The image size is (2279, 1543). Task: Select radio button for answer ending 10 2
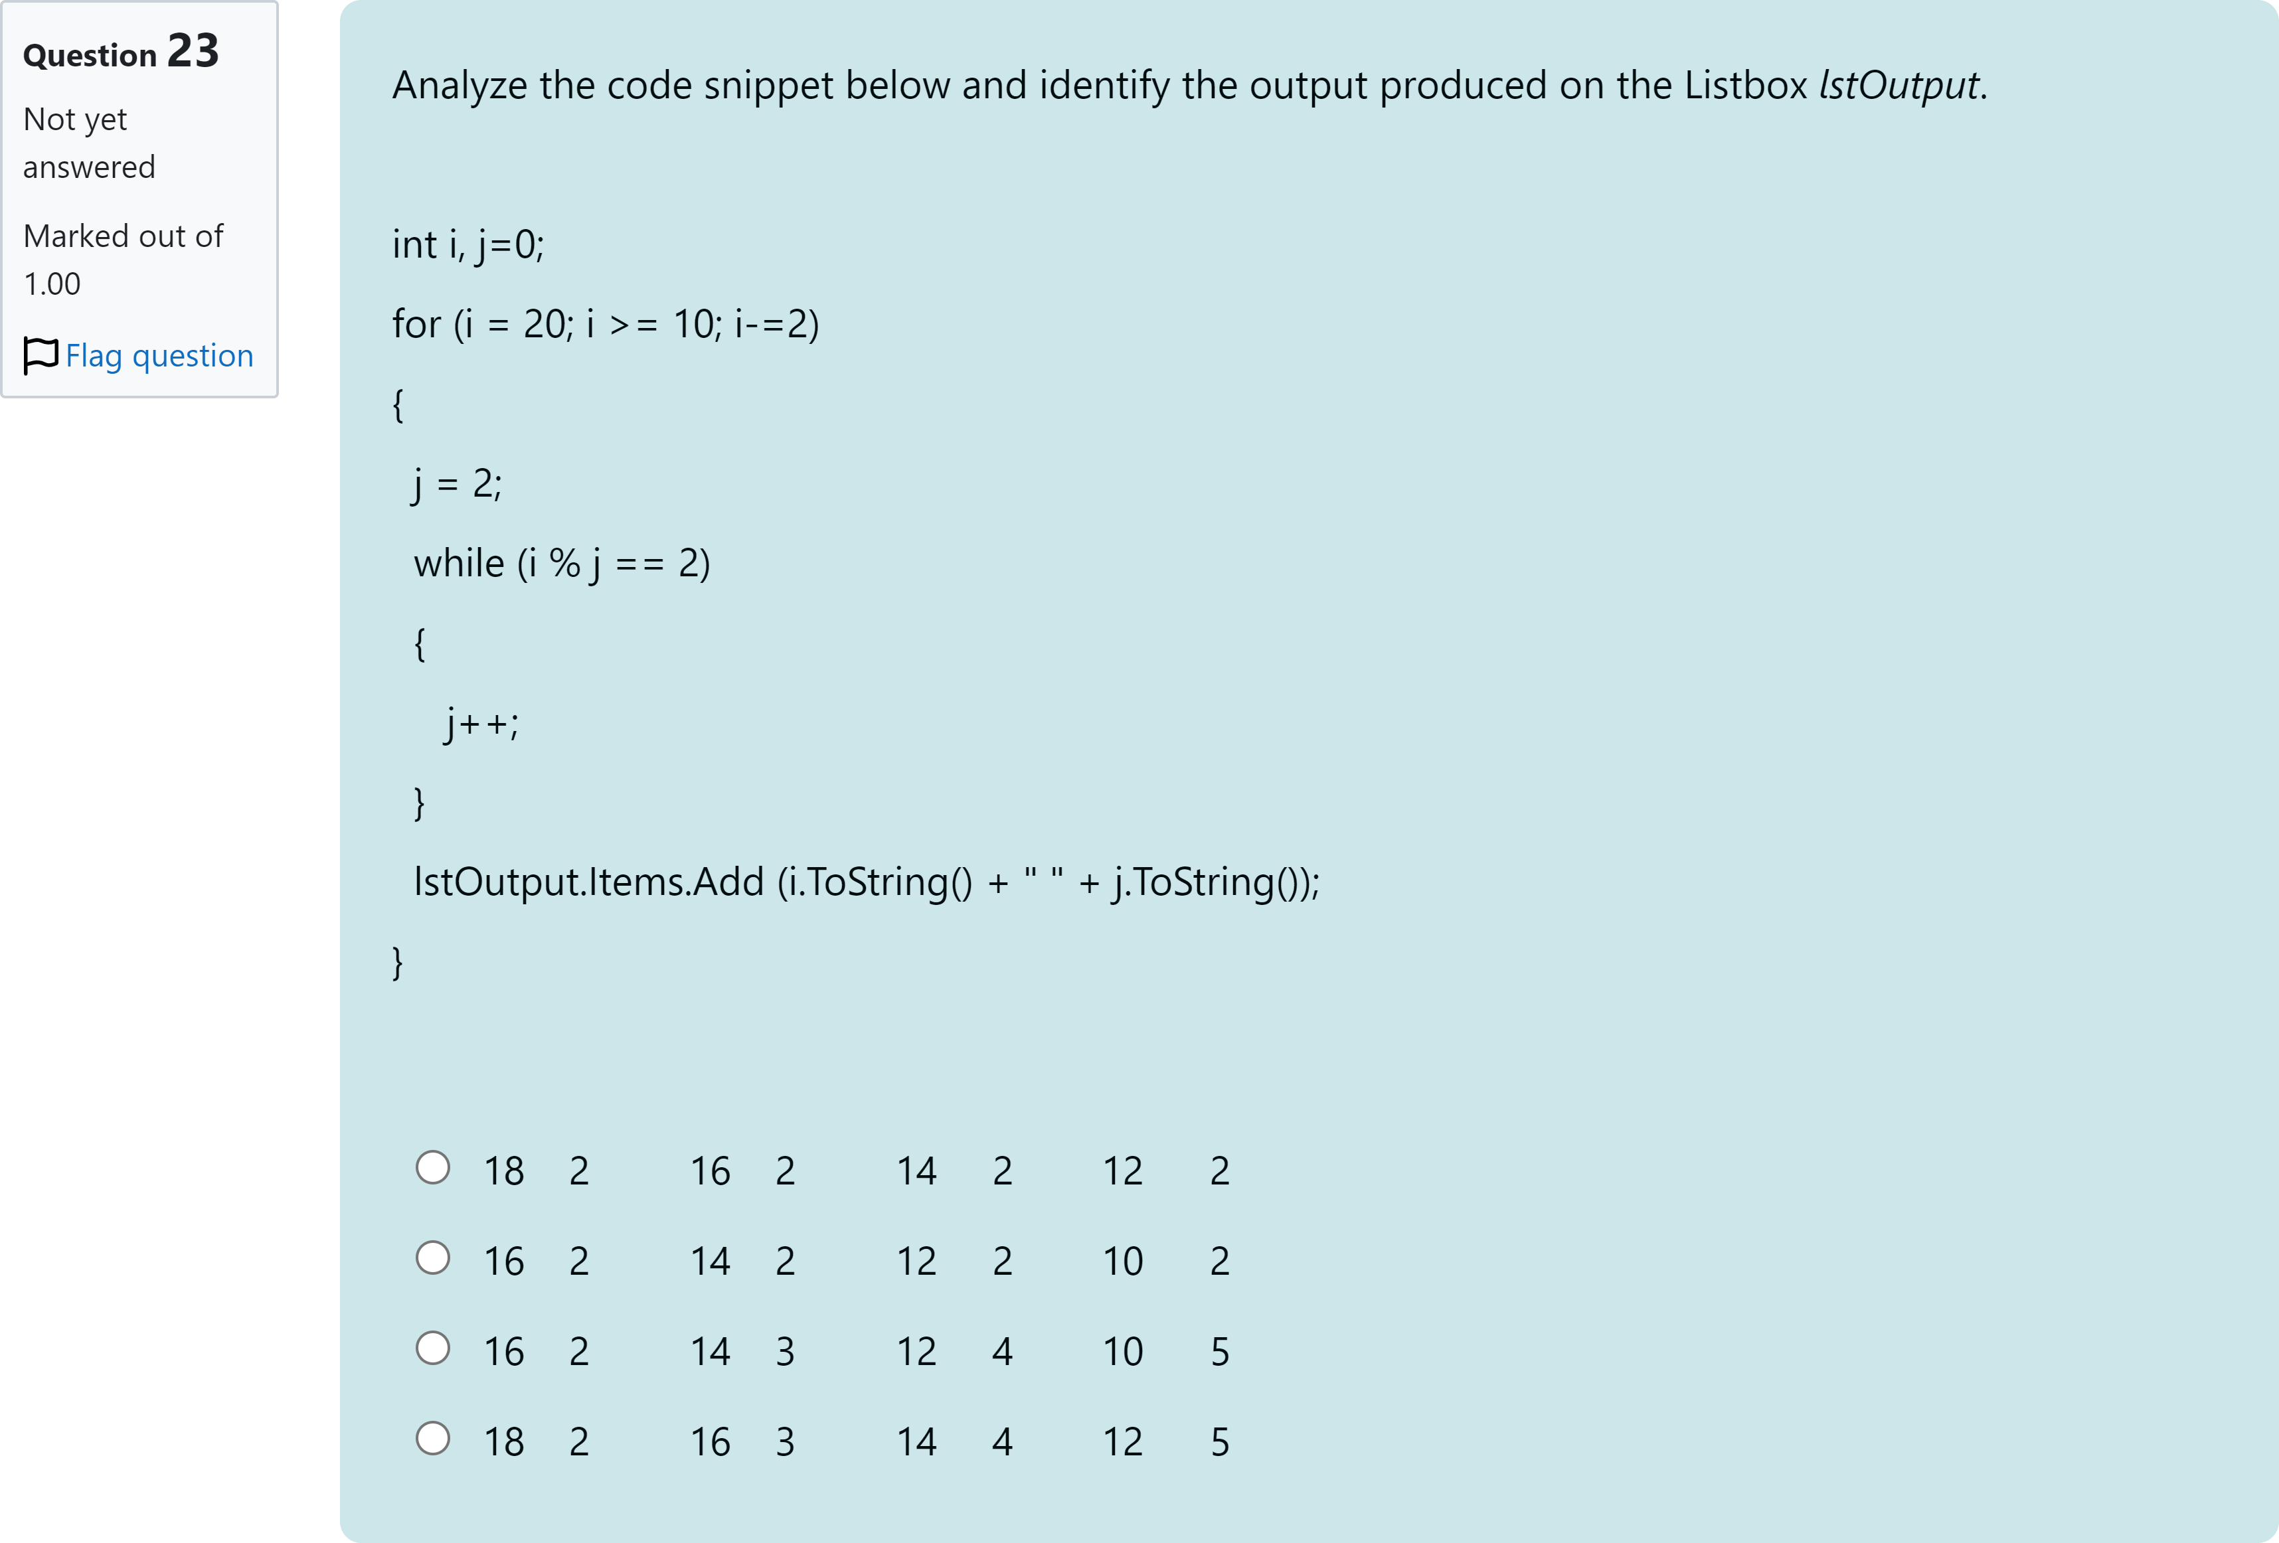click(432, 1258)
